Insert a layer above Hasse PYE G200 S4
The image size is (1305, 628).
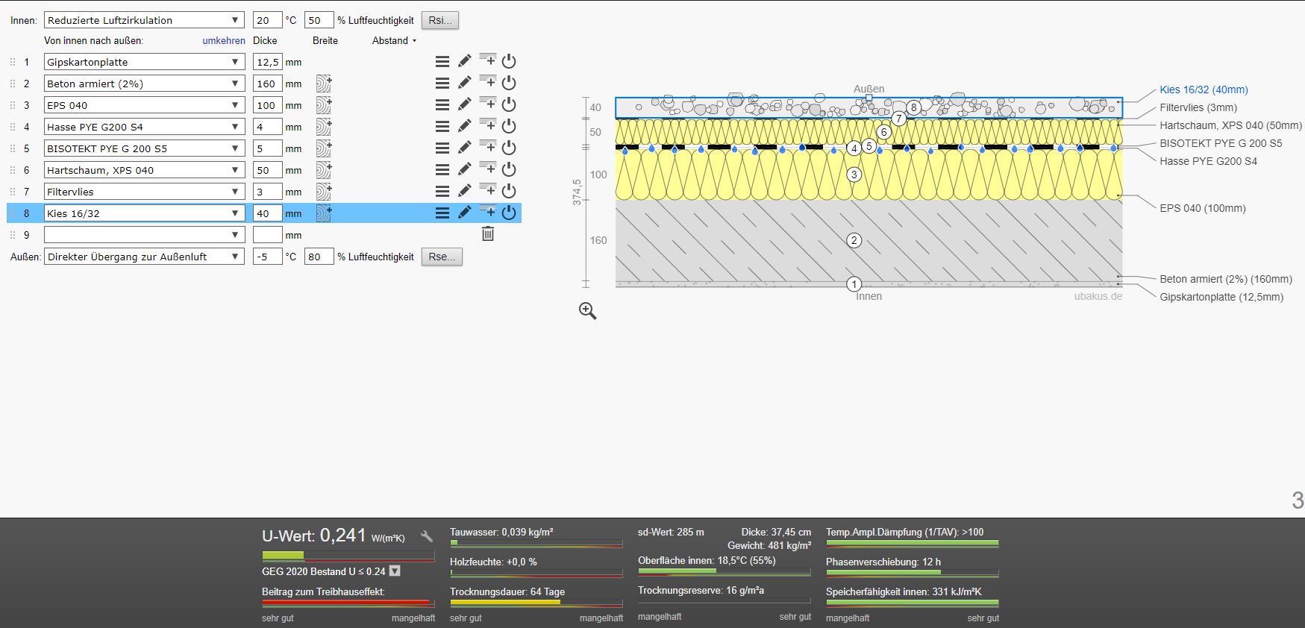(x=487, y=125)
